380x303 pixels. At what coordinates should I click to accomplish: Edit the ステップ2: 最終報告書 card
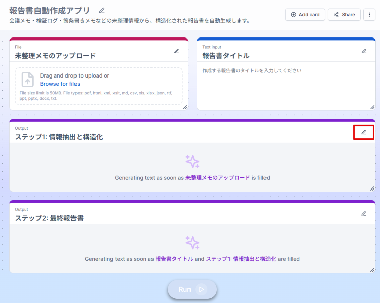click(363, 214)
